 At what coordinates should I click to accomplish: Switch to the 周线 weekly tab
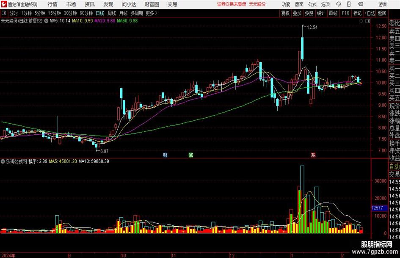point(112,13)
